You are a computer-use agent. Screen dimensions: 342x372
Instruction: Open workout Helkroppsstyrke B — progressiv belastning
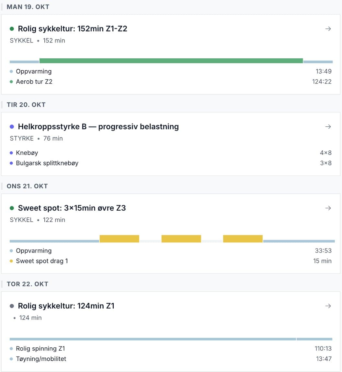pyautogui.click(x=98, y=126)
